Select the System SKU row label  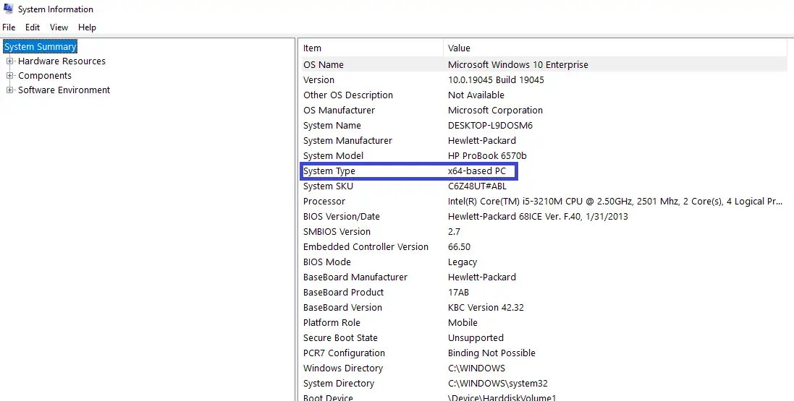pyautogui.click(x=328, y=186)
